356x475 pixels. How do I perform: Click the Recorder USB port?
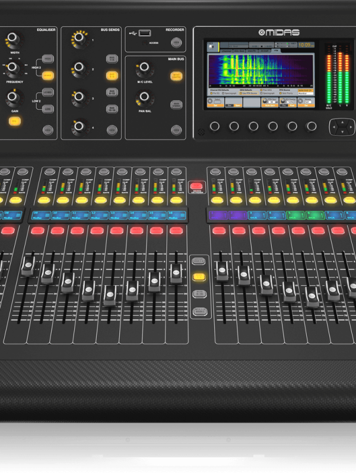pyautogui.click(x=145, y=33)
